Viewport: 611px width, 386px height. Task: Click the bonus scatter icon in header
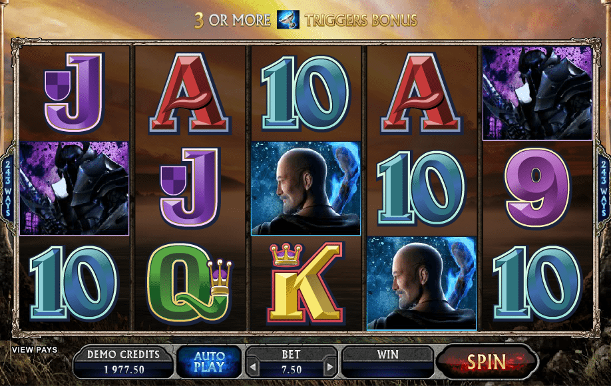(x=288, y=19)
